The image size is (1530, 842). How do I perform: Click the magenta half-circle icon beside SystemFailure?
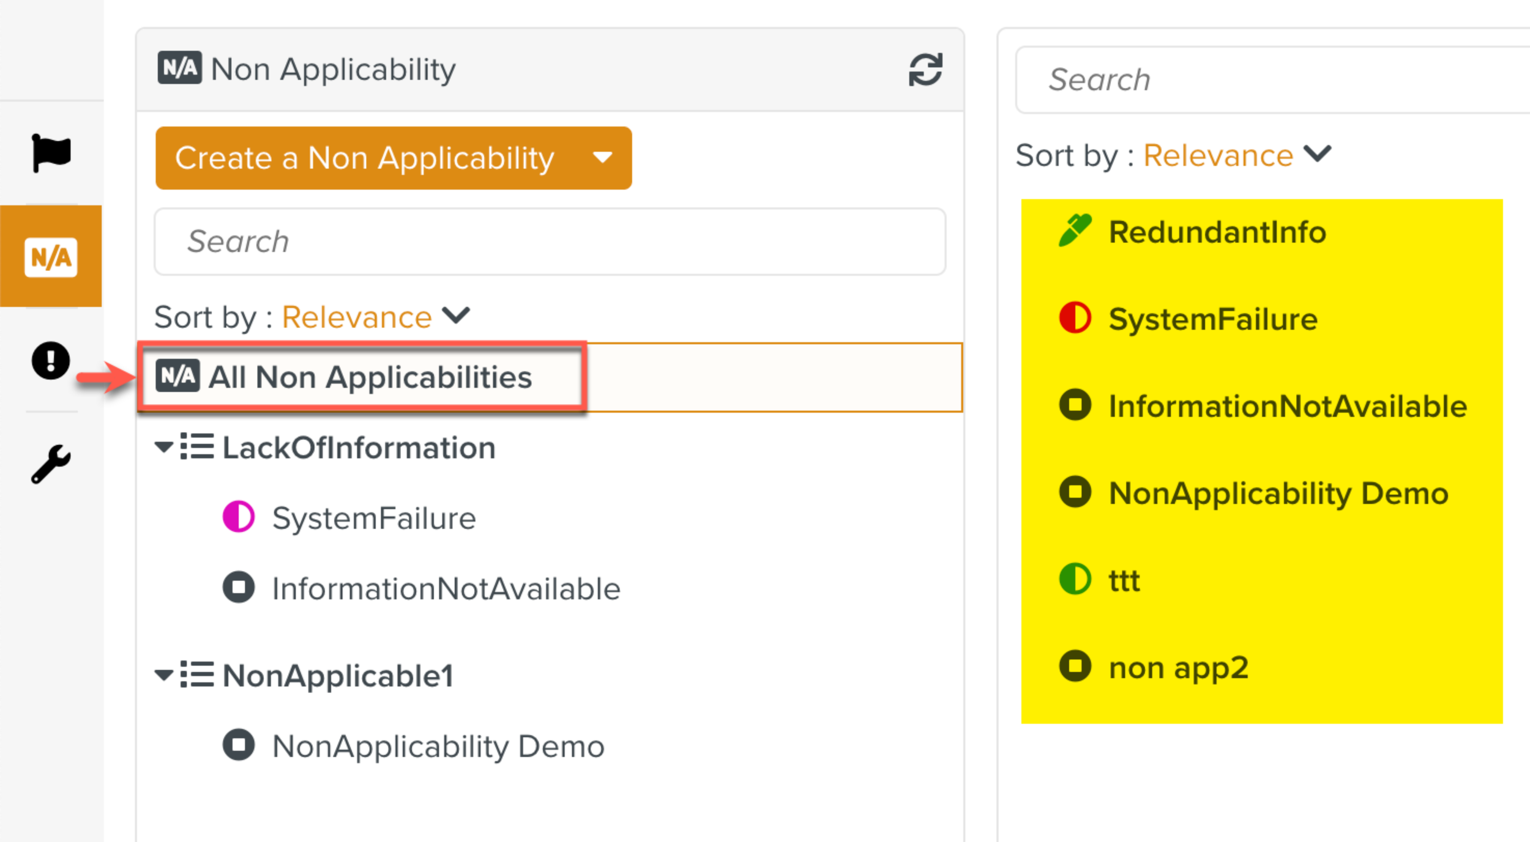click(x=238, y=517)
